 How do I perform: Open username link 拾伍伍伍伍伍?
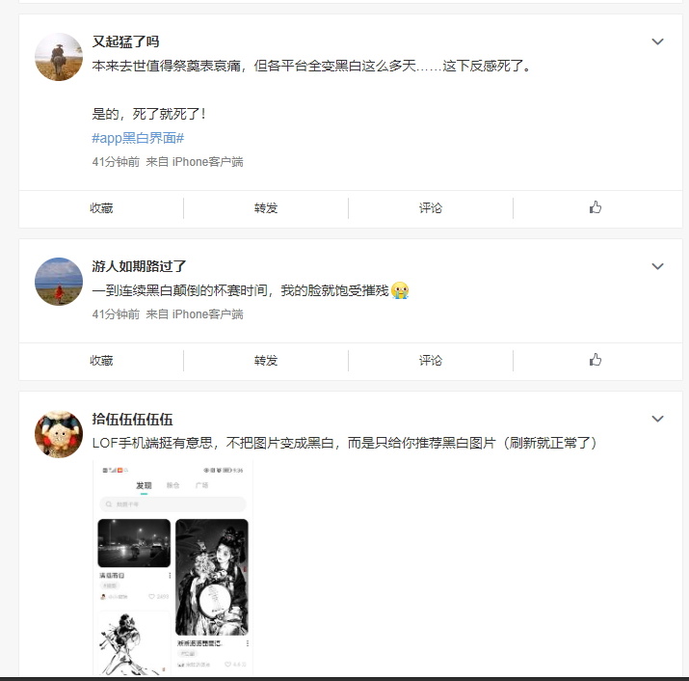(x=132, y=419)
